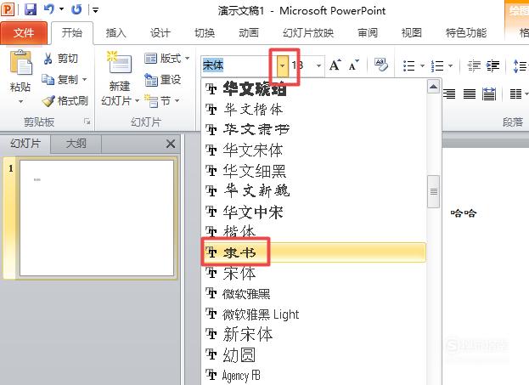Open the 文件 tab
This screenshot has height=385, width=529.
[x=24, y=33]
